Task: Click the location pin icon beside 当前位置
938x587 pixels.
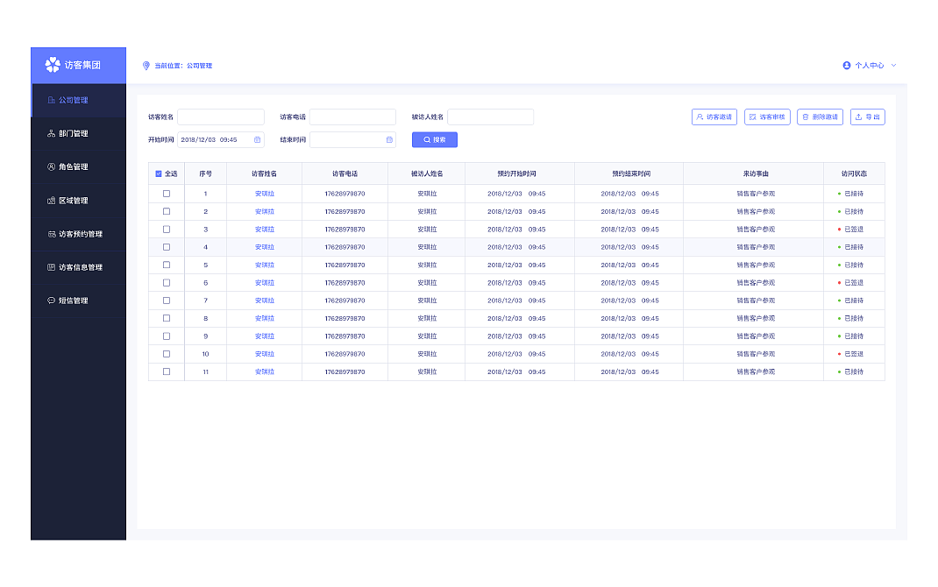Action: (146, 66)
